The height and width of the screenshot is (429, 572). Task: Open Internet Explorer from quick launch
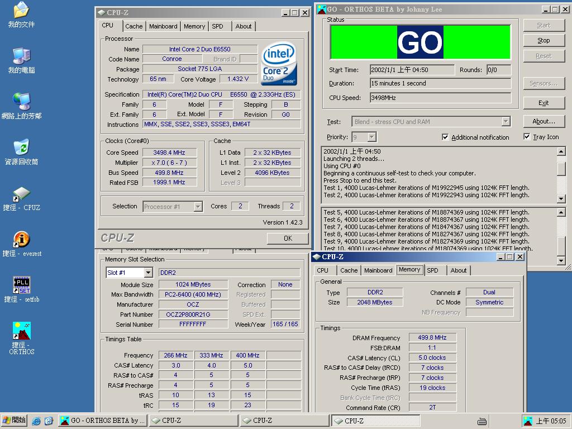[36, 421]
